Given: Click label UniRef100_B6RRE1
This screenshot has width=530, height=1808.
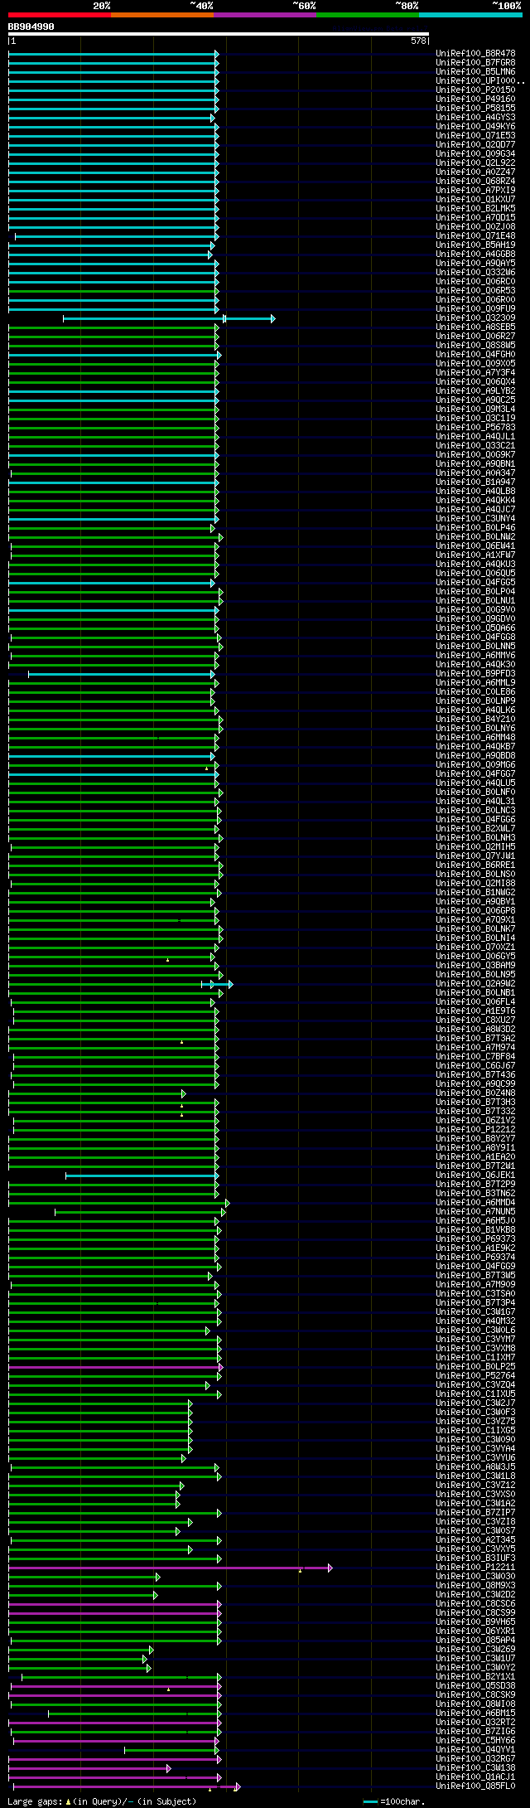Looking at the screenshot, I should click(x=475, y=865).
